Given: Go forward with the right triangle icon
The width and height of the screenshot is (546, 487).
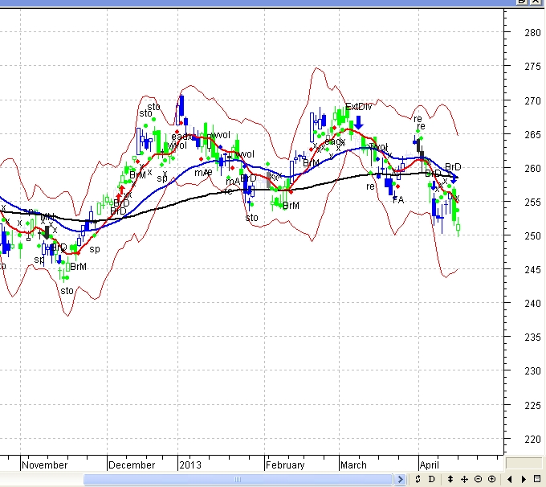Looking at the screenshot, I should 524,480.
